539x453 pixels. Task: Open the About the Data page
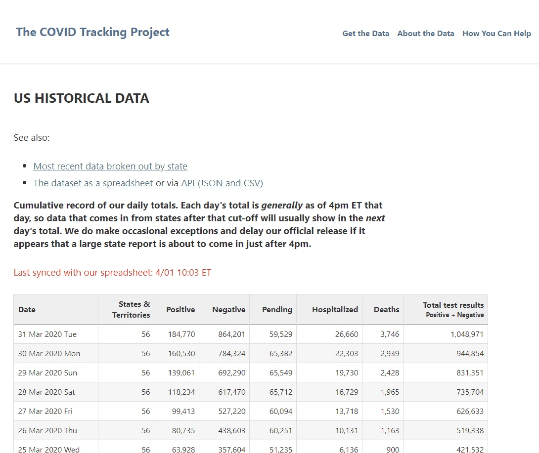tap(425, 33)
